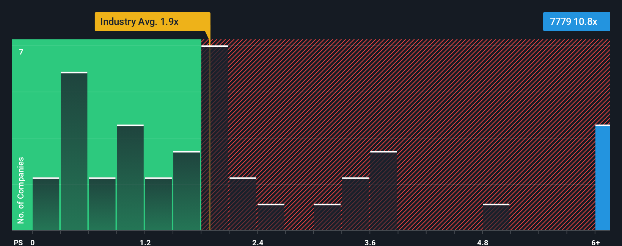Click the x-axis label 2.4
The image size is (622, 246).
coord(258,242)
